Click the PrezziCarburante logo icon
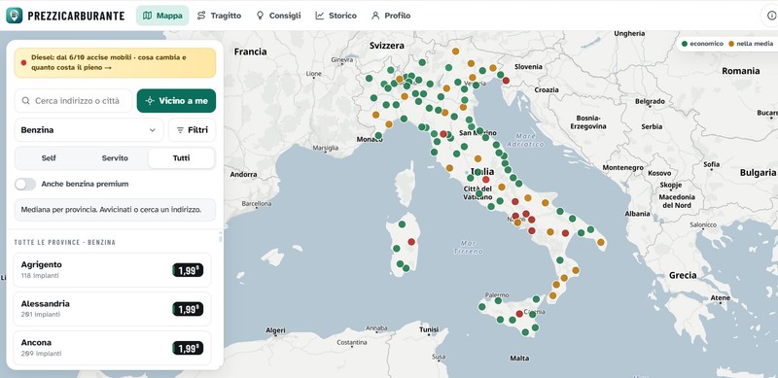 coord(14,16)
